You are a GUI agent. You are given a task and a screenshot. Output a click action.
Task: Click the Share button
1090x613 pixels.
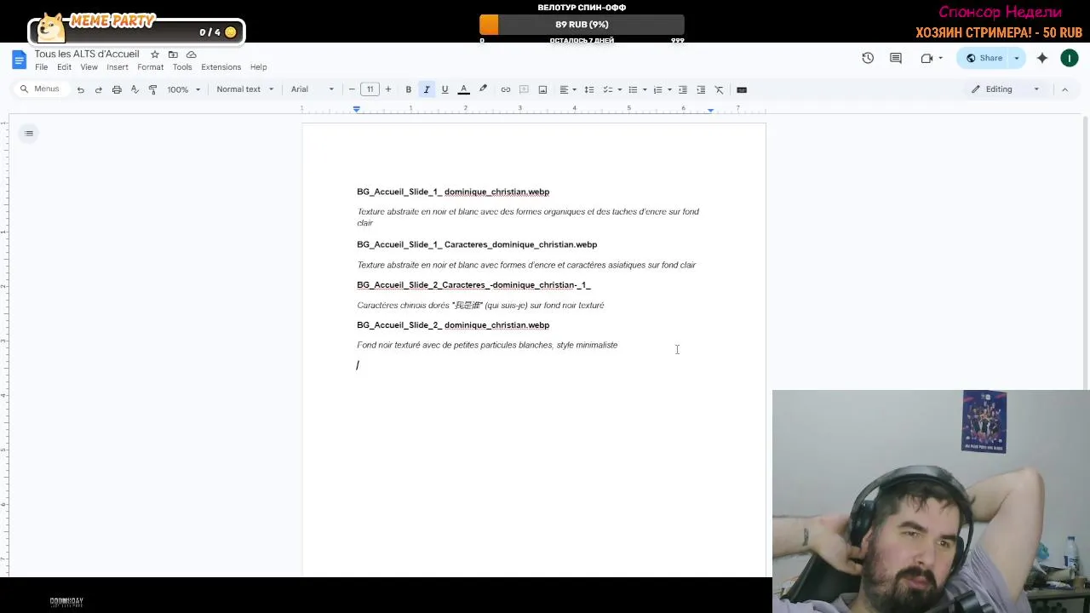tap(984, 58)
